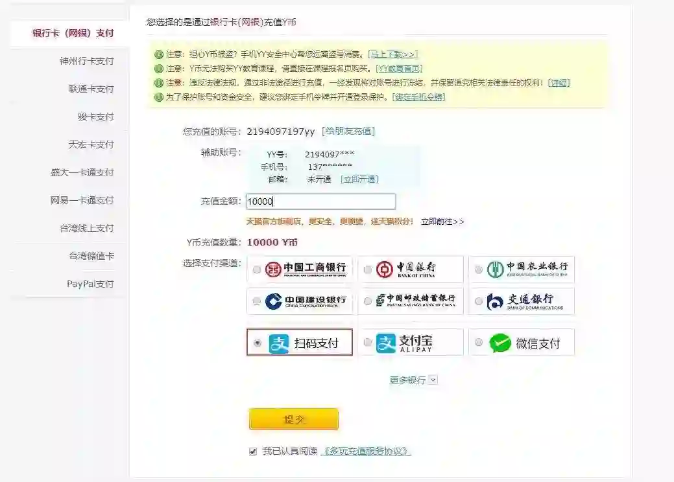Select the 中国银行 radio button
Image resolution: width=674 pixels, height=482 pixels.
pos(368,270)
